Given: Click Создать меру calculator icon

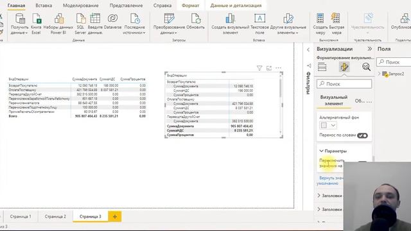Looking at the screenshot, I should (x=320, y=19).
